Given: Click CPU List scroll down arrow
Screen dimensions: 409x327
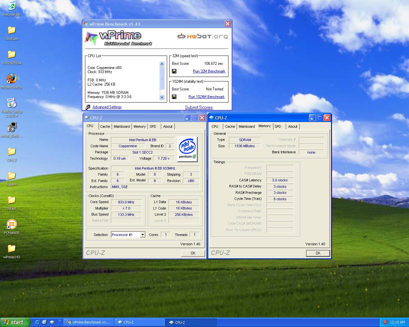Looking at the screenshot, I should click(x=162, y=97).
